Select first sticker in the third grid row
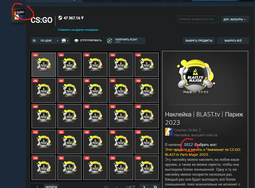 pyautogui.click(x=44, y=116)
